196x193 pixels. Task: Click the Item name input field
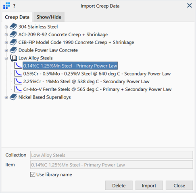coord(112,165)
